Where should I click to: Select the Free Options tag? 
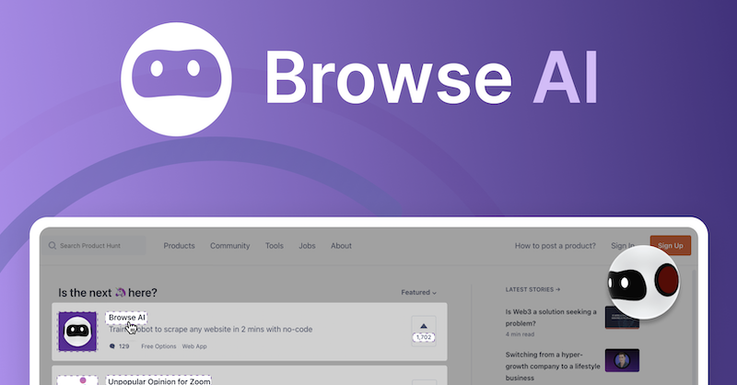click(x=158, y=346)
